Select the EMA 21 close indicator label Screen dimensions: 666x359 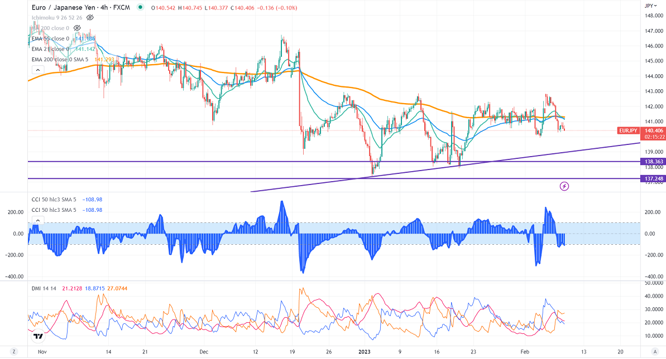point(50,49)
